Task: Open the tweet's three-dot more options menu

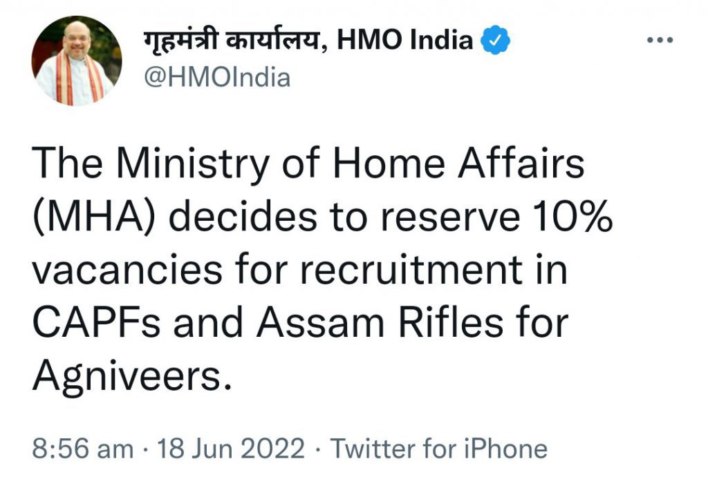Action: (x=660, y=41)
